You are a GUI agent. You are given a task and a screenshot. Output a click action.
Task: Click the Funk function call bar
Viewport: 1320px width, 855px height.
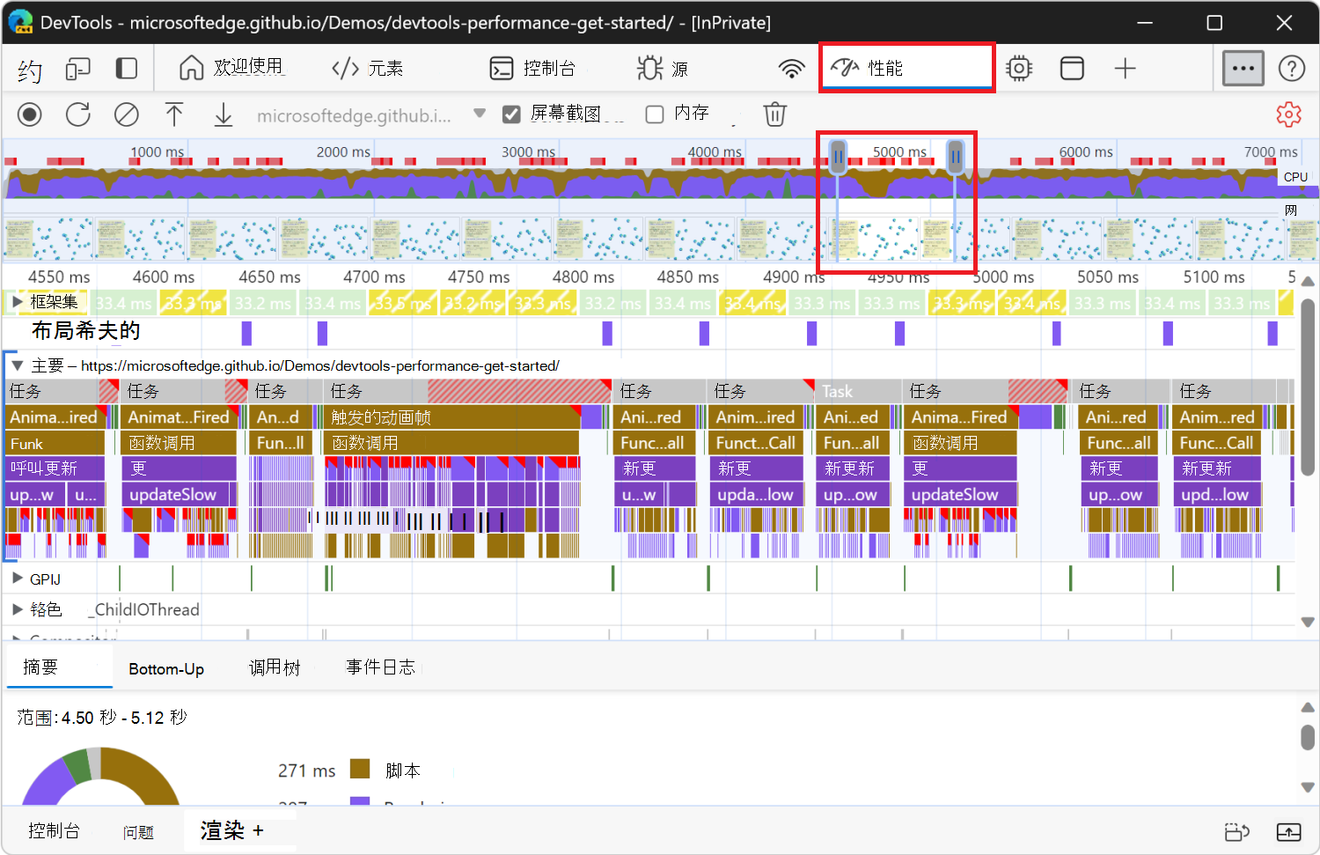55,444
